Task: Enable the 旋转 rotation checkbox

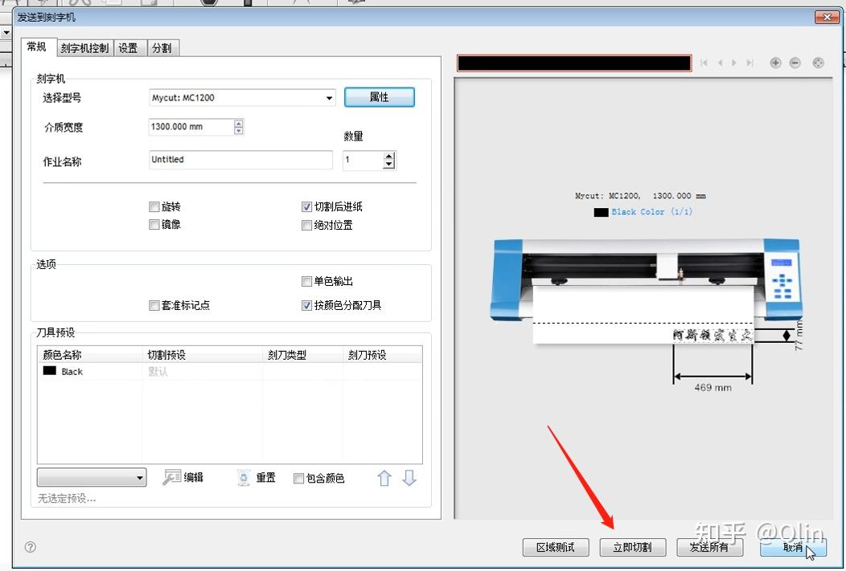Action: coord(154,206)
